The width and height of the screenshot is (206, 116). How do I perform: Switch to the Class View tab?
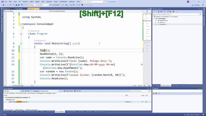coord(184,85)
